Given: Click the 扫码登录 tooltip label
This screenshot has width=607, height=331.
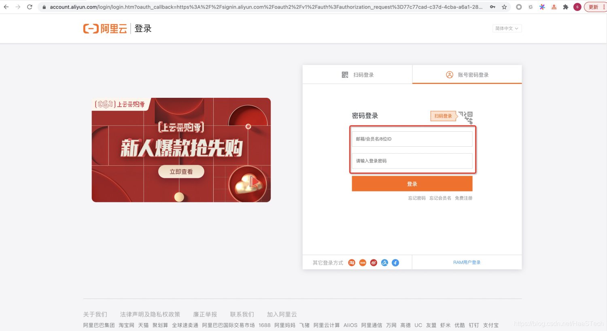Looking at the screenshot, I should [443, 116].
